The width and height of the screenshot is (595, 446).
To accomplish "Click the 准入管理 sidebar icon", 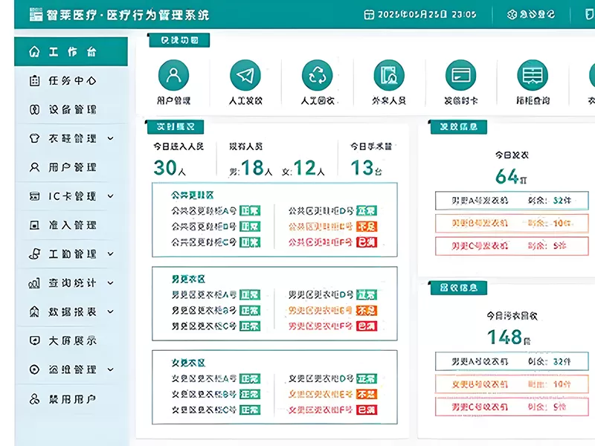I will pyautogui.click(x=34, y=225).
